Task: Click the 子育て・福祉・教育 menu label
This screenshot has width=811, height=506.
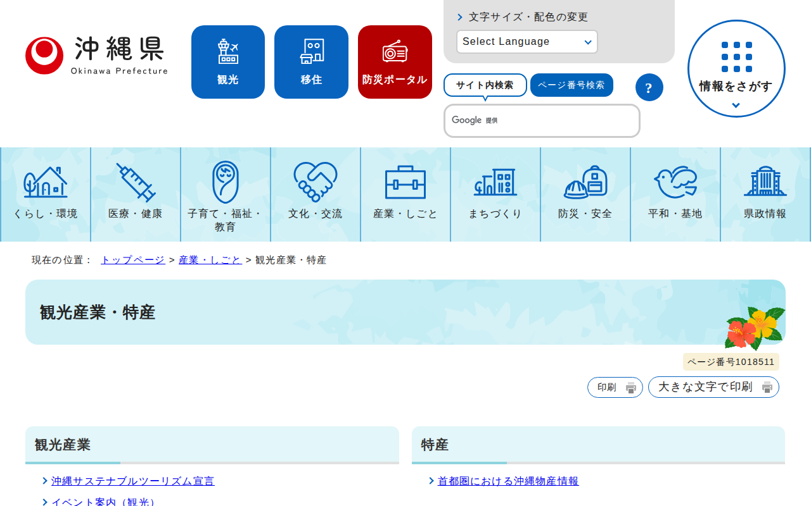Action: [226, 220]
